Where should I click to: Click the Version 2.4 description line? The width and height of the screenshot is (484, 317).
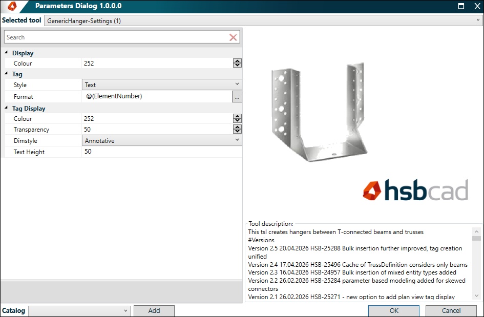(x=358, y=265)
